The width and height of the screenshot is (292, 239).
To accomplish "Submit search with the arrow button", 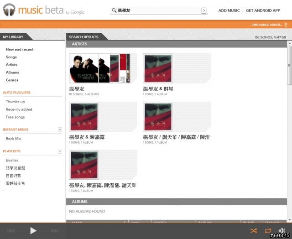I will pos(204,10).
